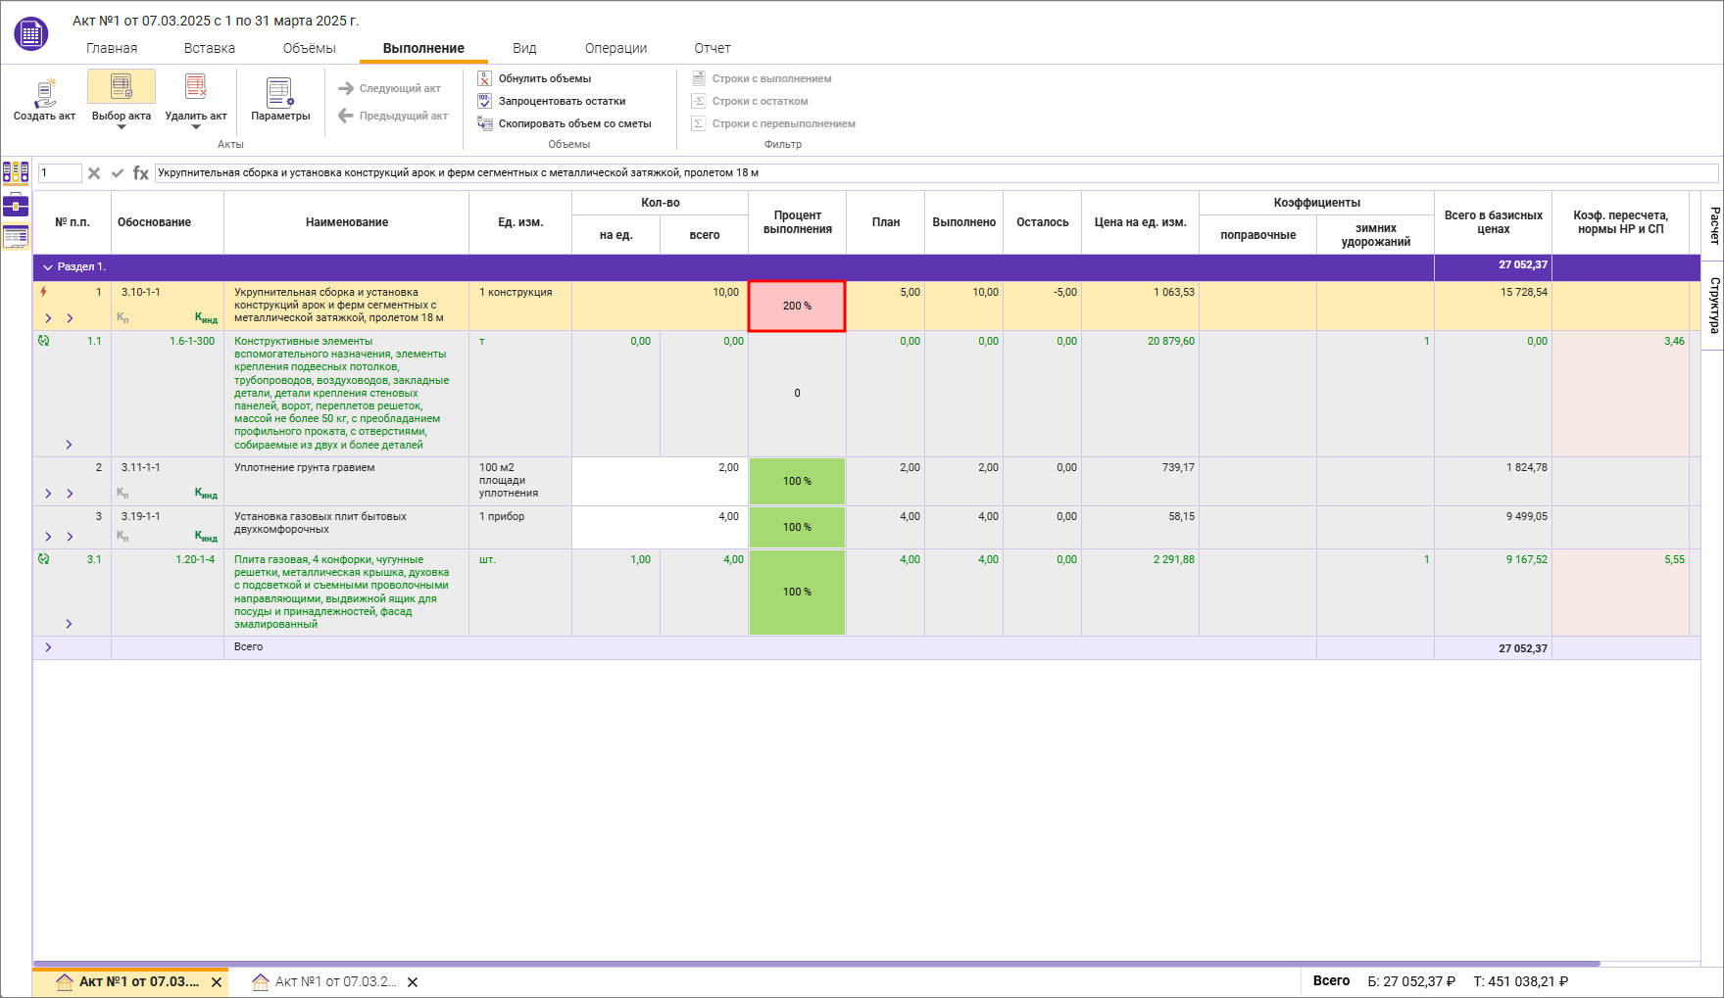
Task: Select the red 200 % completion cell
Action: click(x=797, y=307)
